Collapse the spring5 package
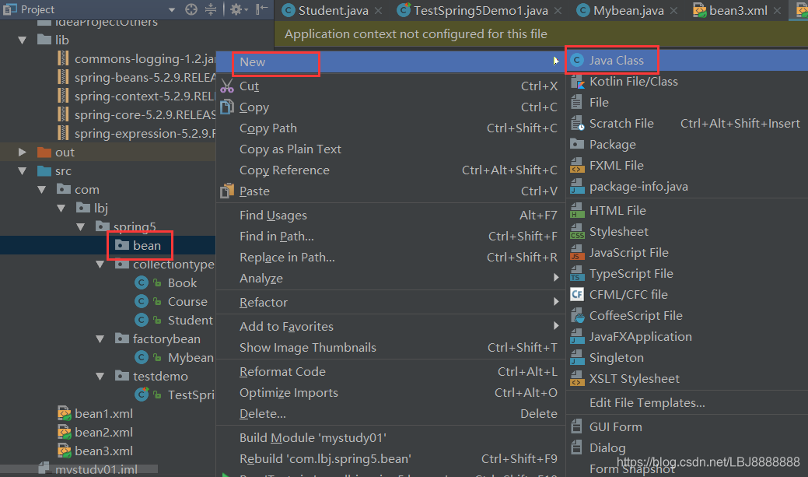The width and height of the screenshot is (808, 477). (80, 227)
